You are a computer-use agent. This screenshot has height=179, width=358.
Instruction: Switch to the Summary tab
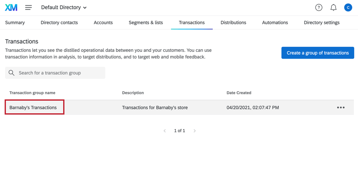coord(15,23)
